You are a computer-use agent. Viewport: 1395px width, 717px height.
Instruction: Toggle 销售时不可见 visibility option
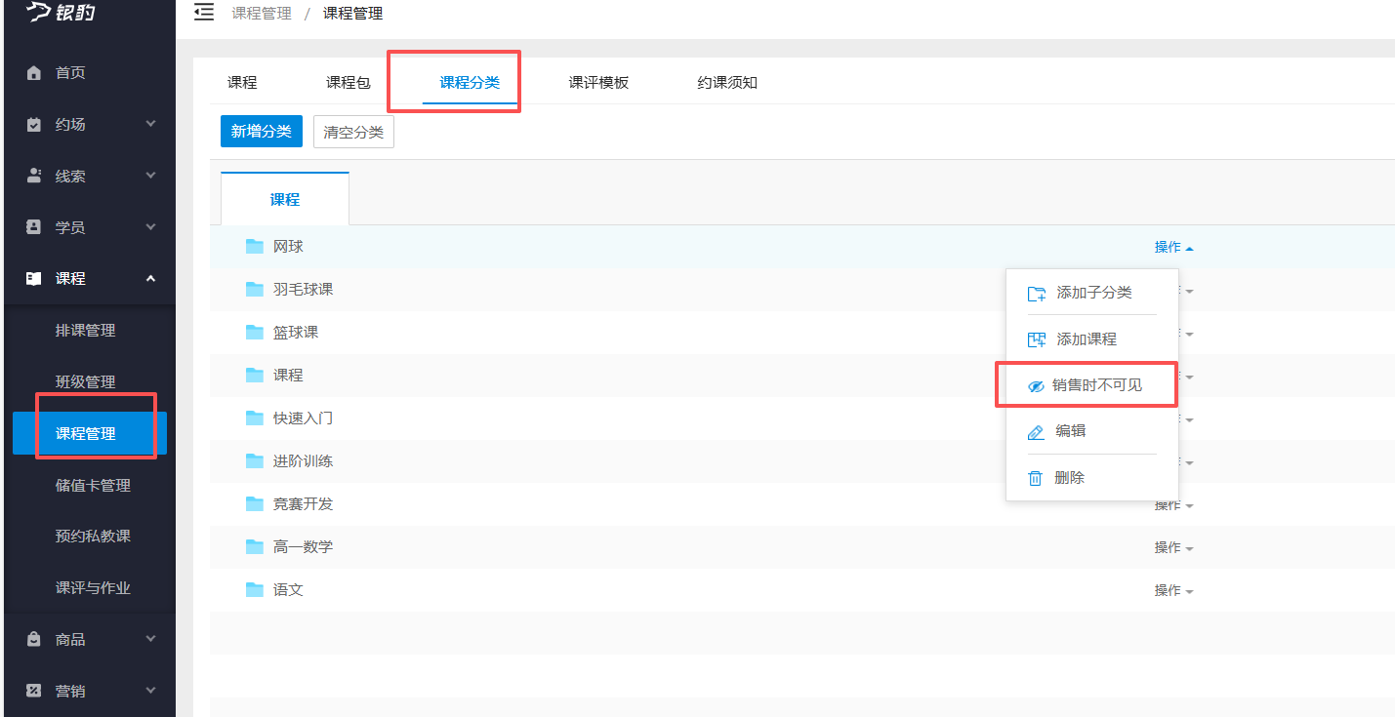point(1086,385)
